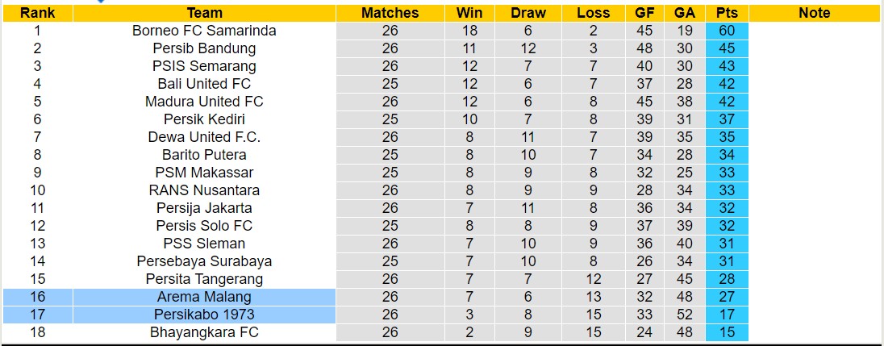Click the GA column header
Screen dimensions: 884x346
coord(685,13)
